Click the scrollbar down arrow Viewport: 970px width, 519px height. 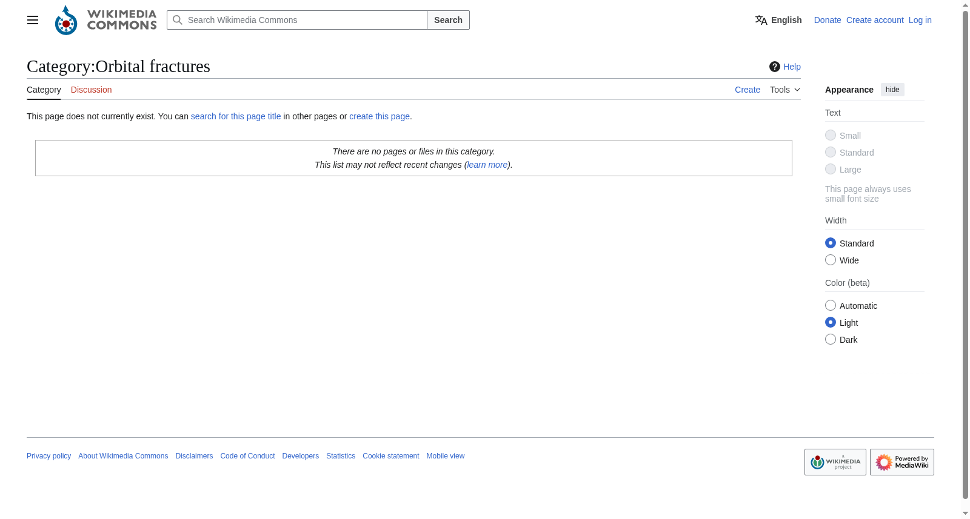coord(965,513)
